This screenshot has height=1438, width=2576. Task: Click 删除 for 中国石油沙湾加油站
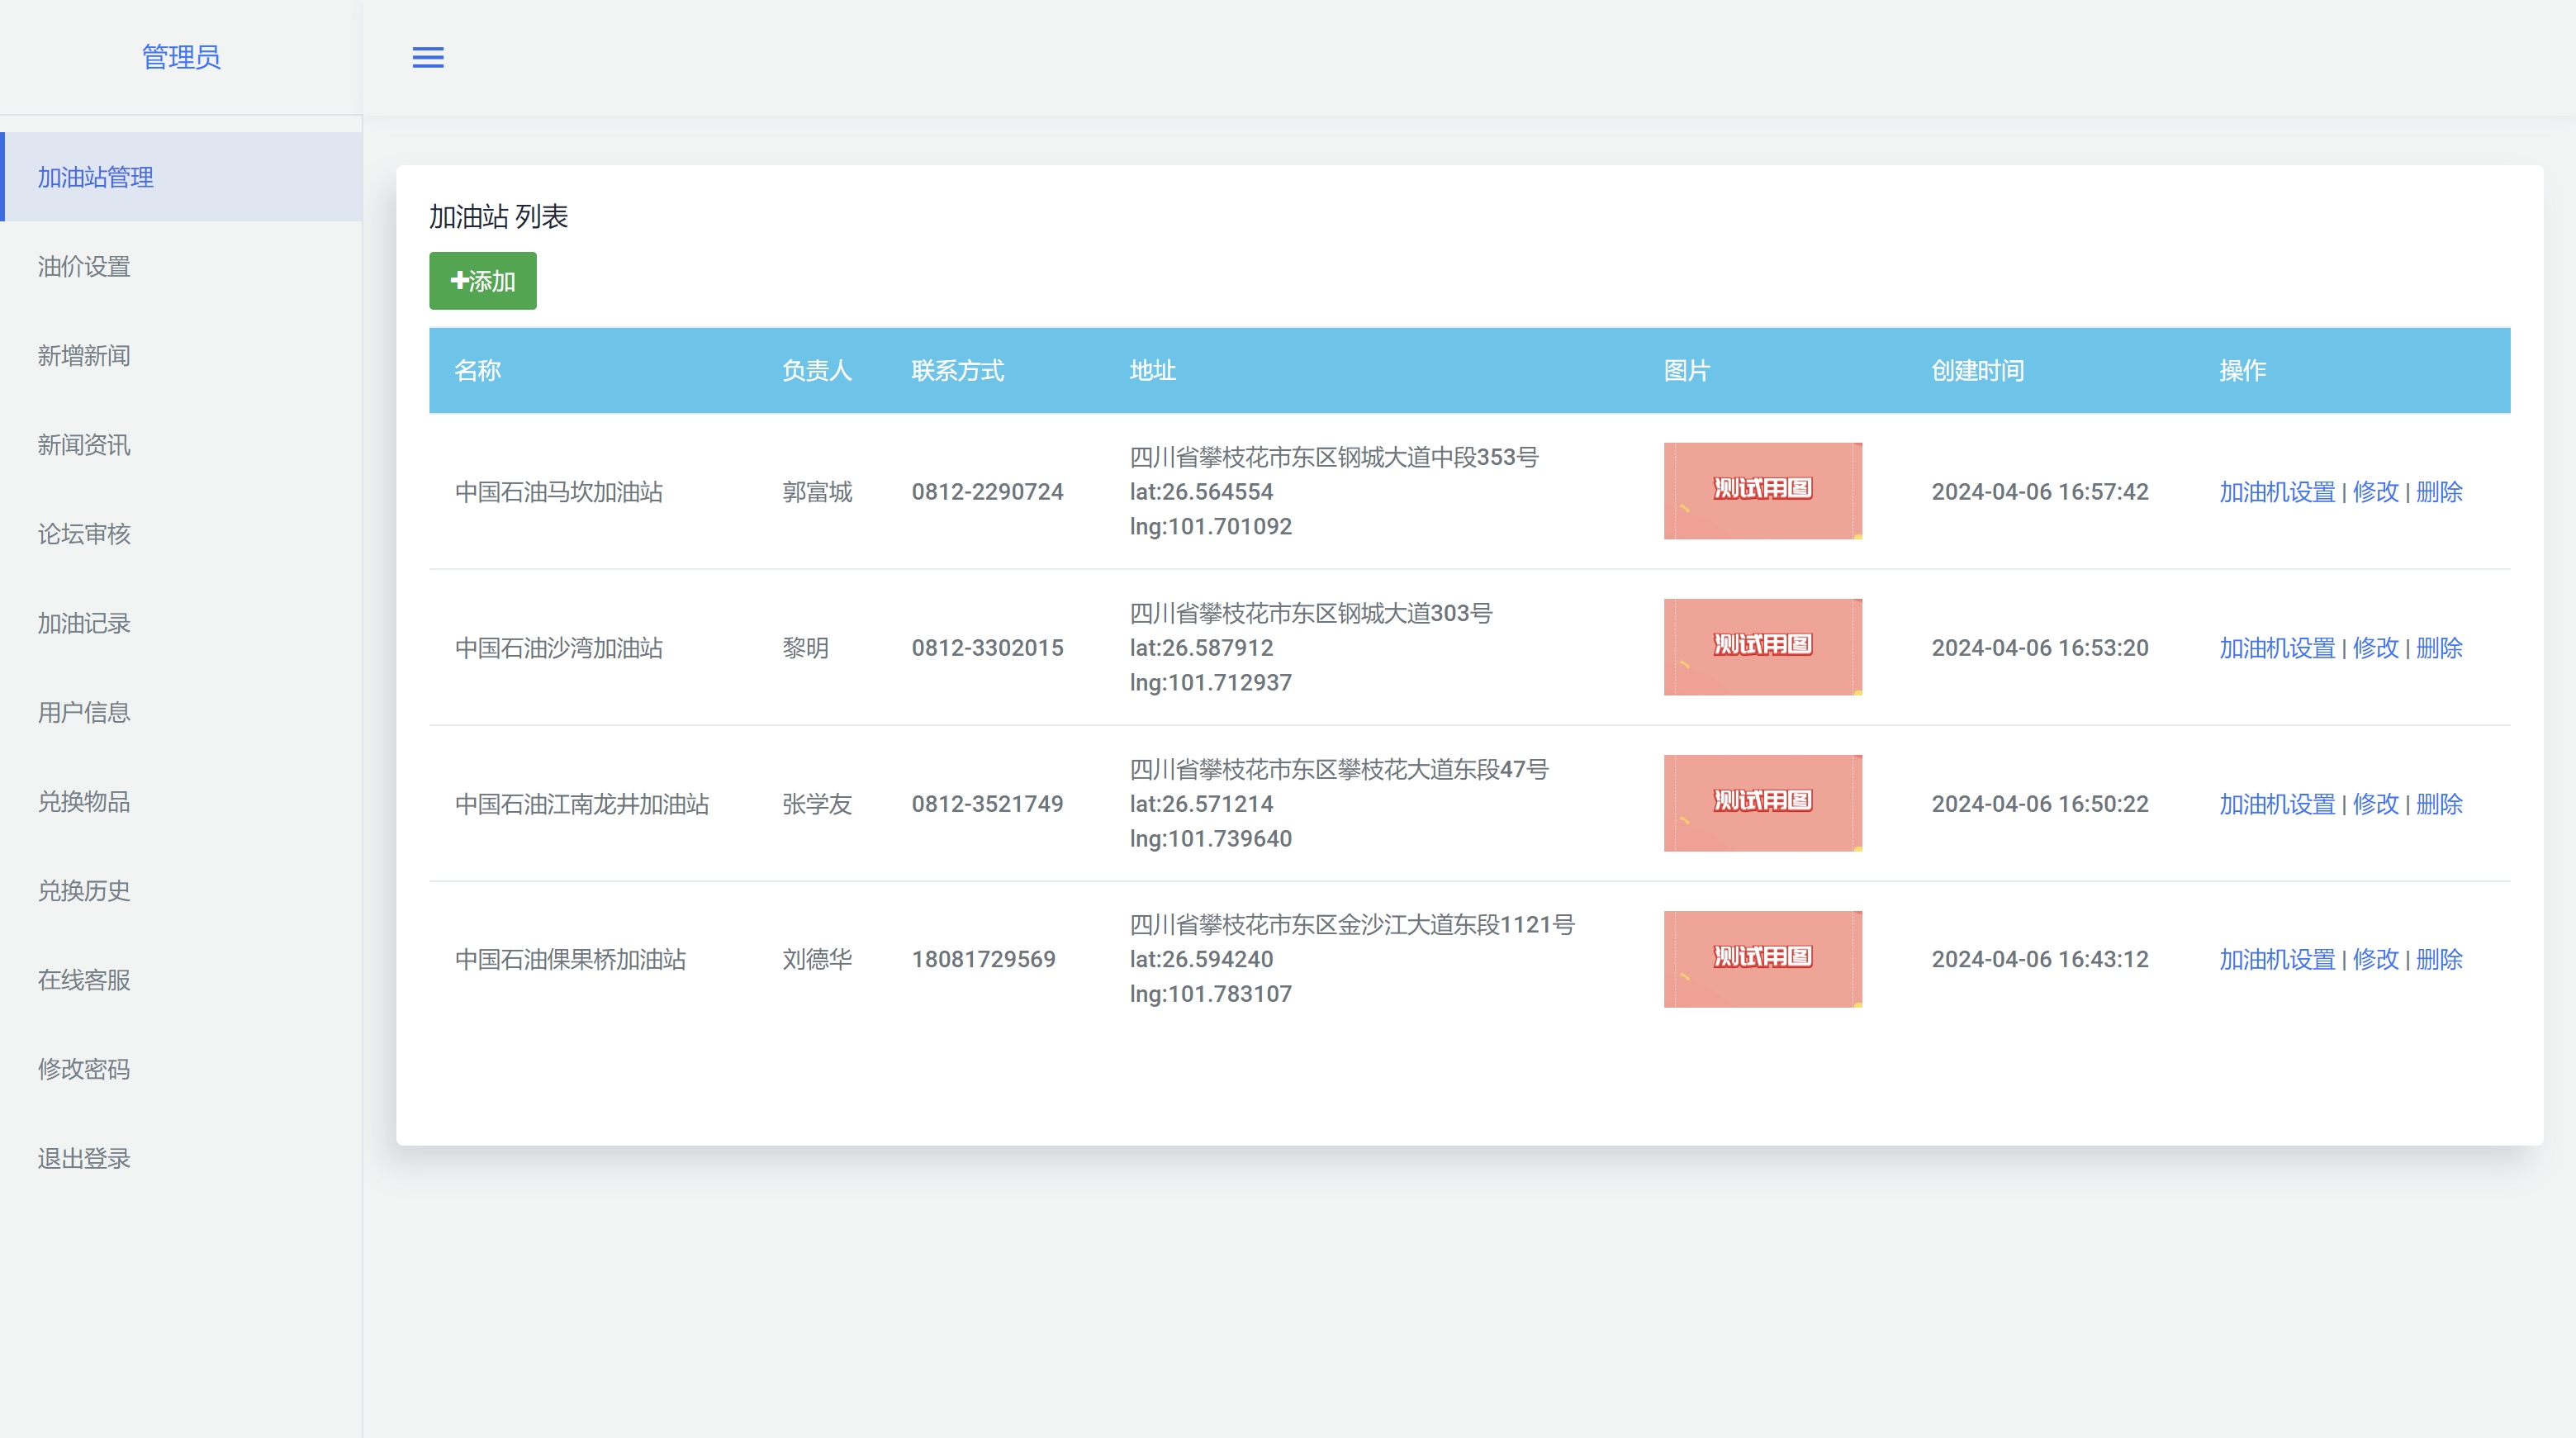tap(2439, 648)
